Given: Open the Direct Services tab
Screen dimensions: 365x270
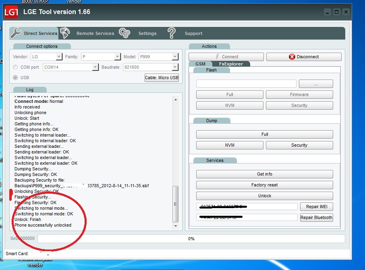Looking at the screenshot, I should (x=34, y=33).
